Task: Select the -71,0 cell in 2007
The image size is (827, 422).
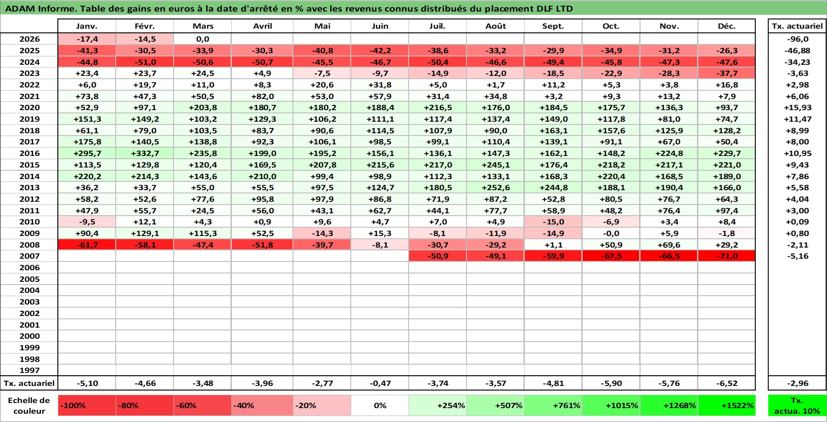Action: pyautogui.click(x=727, y=256)
